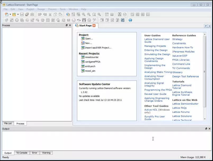
Task: Click the Zoom Out magnifier icon
Action: [x=89, y=14]
